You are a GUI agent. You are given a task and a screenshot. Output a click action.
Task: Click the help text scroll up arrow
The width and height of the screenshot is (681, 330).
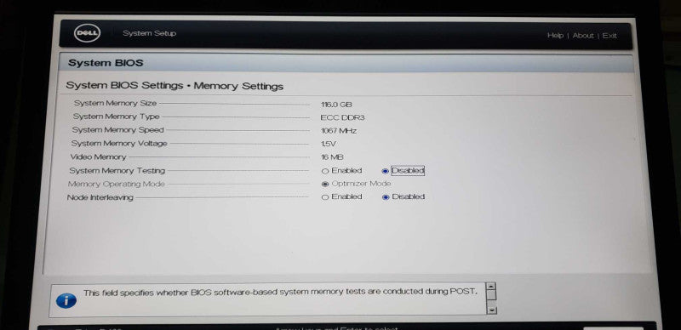(491, 287)
